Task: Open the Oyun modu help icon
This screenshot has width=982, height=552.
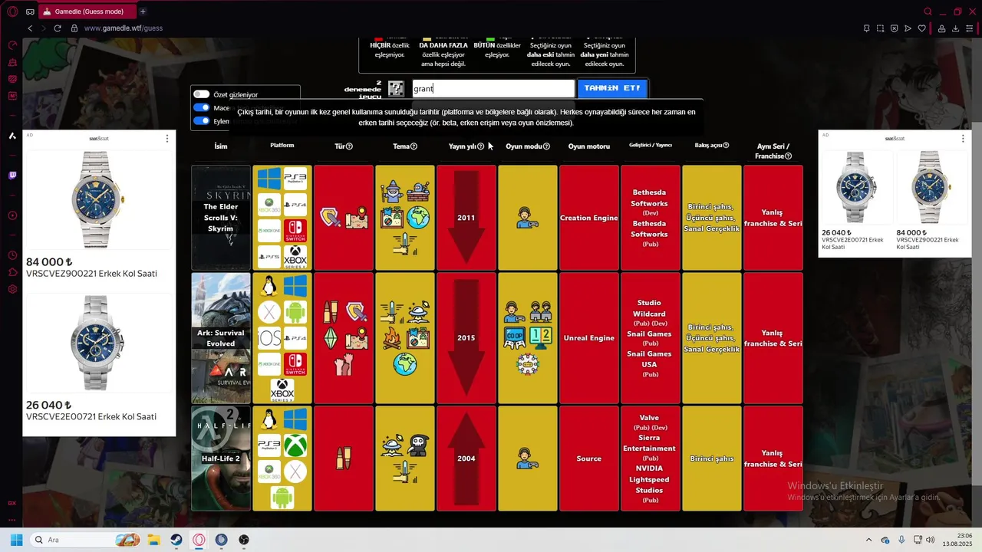Action: (x=546, y=146)
